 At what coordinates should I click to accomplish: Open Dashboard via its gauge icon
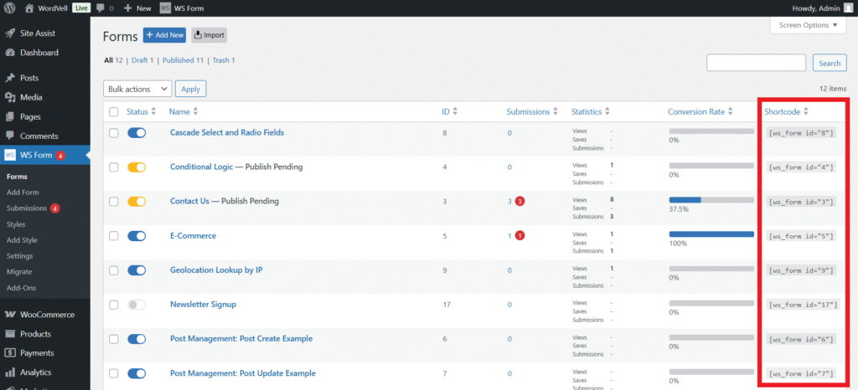[10, 53]
